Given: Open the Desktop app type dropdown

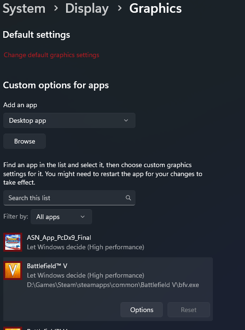Looking at the screenshot, I should (69, 120).
